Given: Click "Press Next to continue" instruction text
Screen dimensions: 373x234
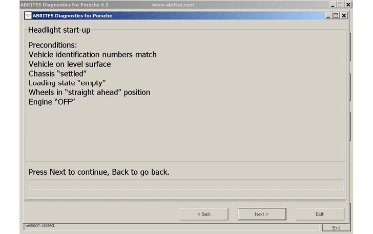Looking at the screenshot, I should (x=98, y=172).
